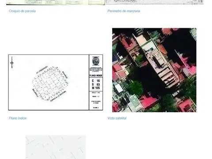Viewport: 212px width, 159px height.
Task: Click the 'Croquis de parcela' caption
Action: [x=22, y=11]
